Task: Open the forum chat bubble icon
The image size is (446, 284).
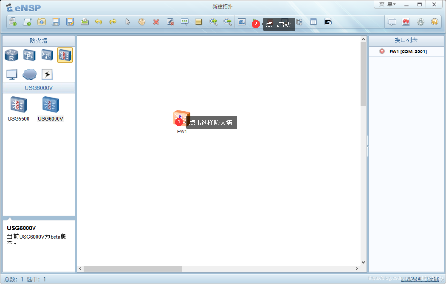Action: point(392,22)
